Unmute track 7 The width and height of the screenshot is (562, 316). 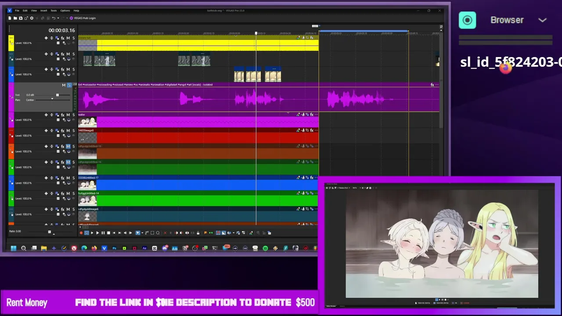pos(68,147)
